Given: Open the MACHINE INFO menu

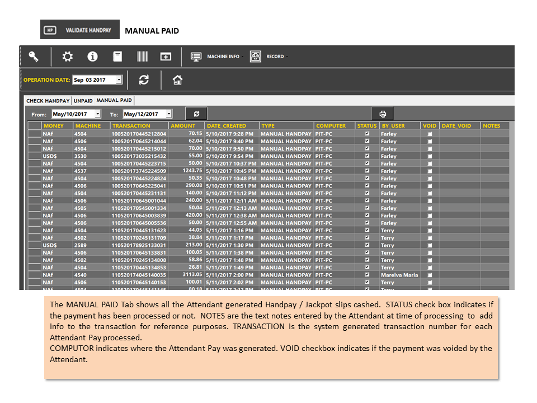Looking at the screenshot, I should click(x=217, y=57).
